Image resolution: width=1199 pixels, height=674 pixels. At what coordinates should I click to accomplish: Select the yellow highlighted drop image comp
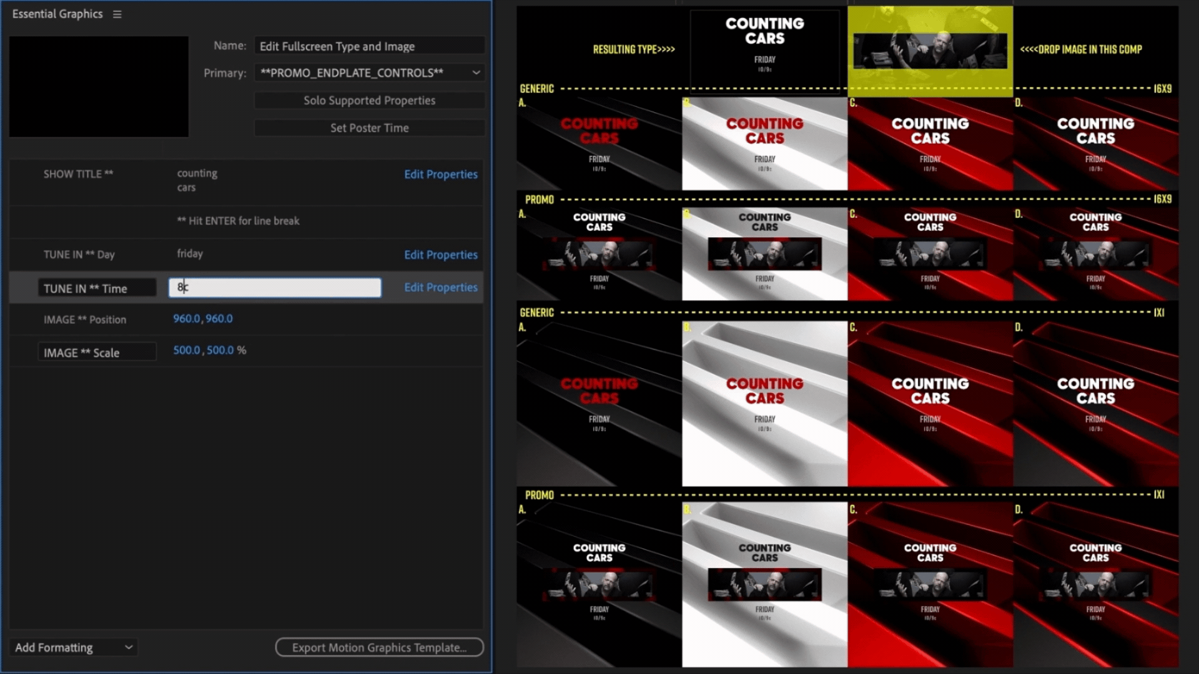930,51
